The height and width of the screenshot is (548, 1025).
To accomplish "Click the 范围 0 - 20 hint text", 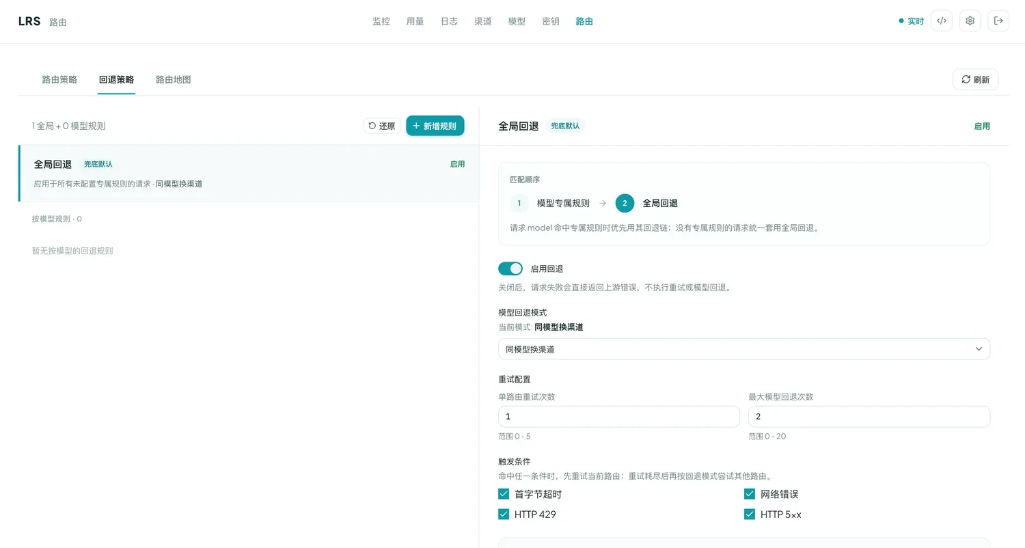I will point(767,436).
